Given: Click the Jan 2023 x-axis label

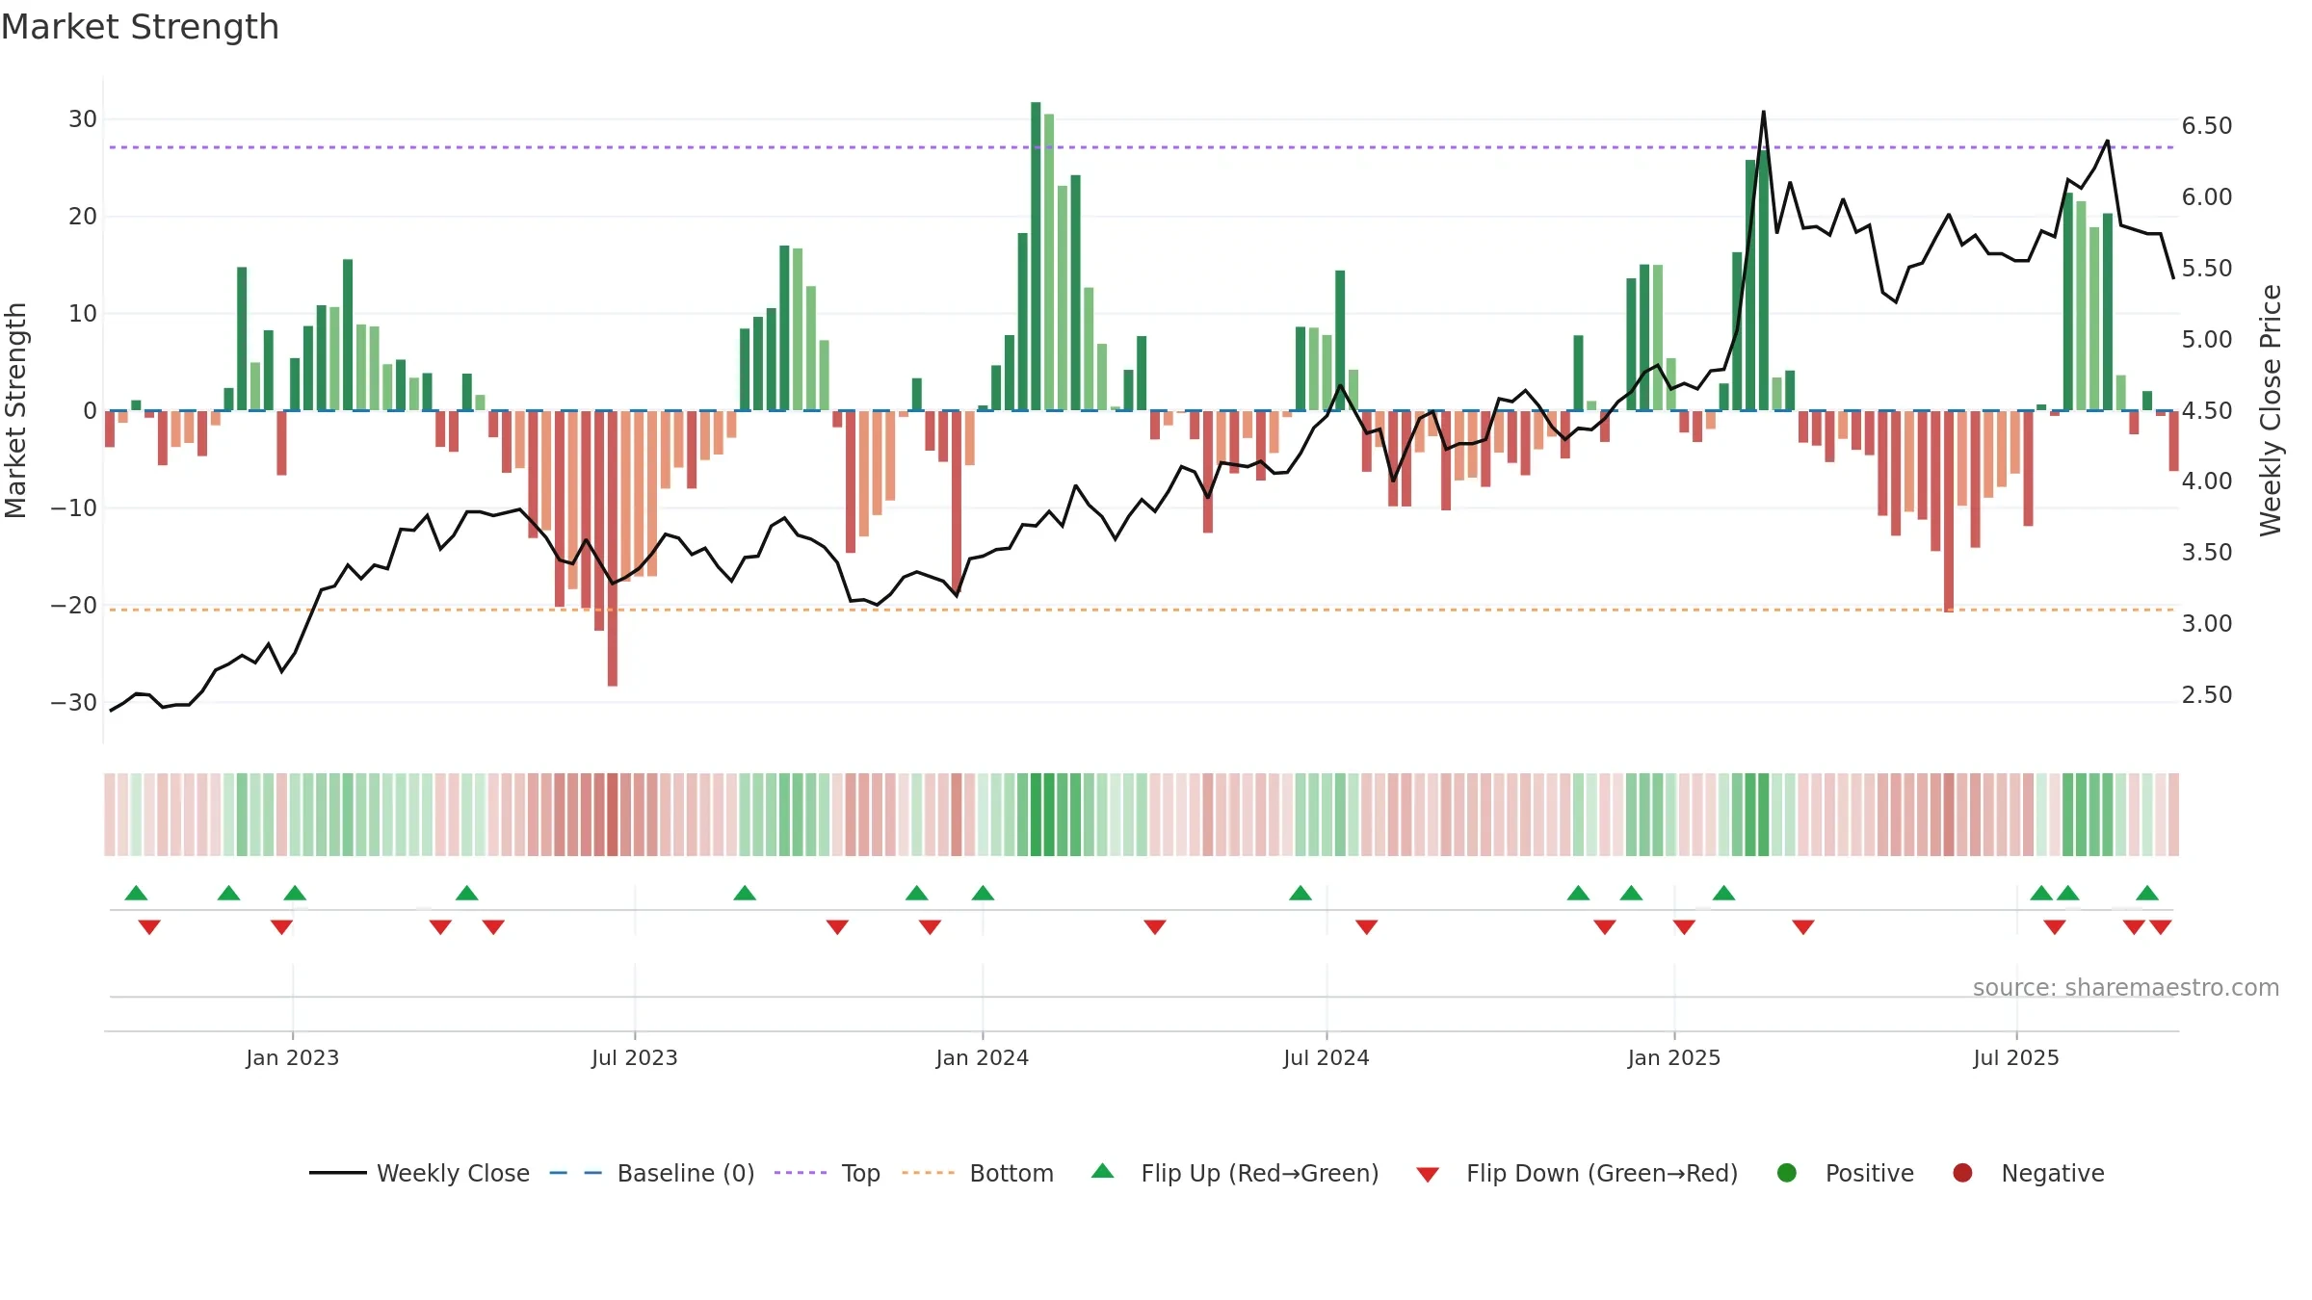Looking at the screenshot, I should (x=293, y=1057).
